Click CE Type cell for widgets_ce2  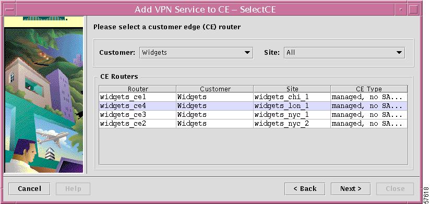(369, 124)
